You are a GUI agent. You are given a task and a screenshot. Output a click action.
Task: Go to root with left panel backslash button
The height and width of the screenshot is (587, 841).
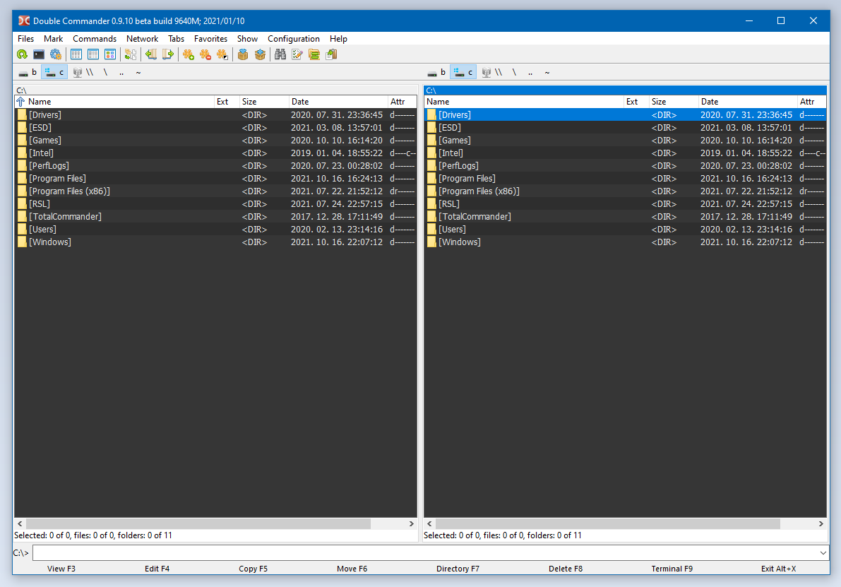click(x=106, y=73)
